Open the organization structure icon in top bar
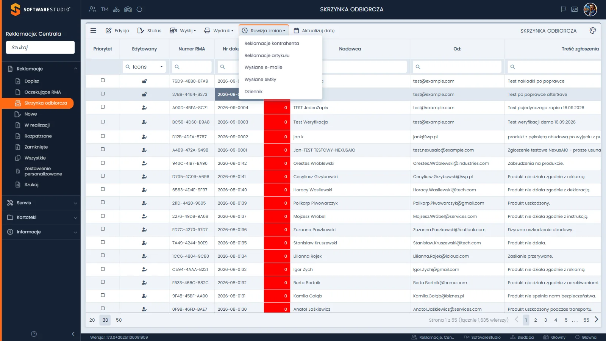Viewport: 606px width, 341px height. coord(116,9)
